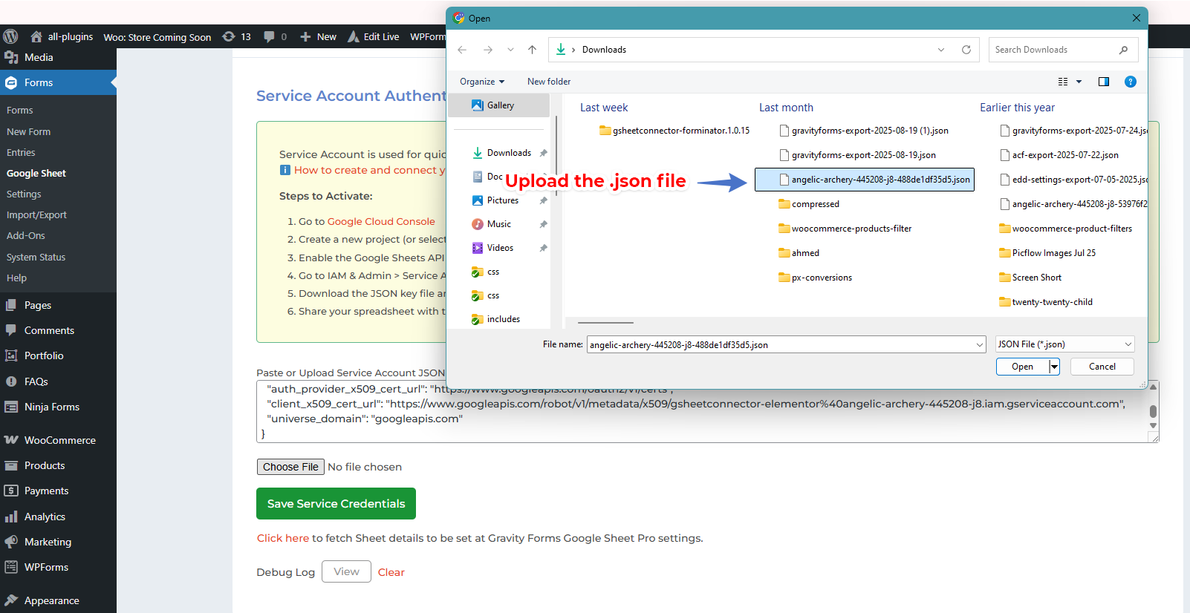The width and height of the screenshot is (1190, 613).
Task: Click Save Service Credentials button
Action: 336,504
